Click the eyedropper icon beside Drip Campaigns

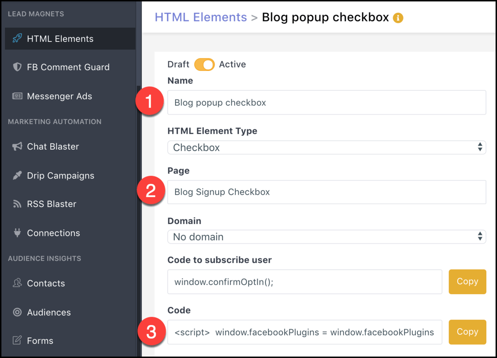17,175
